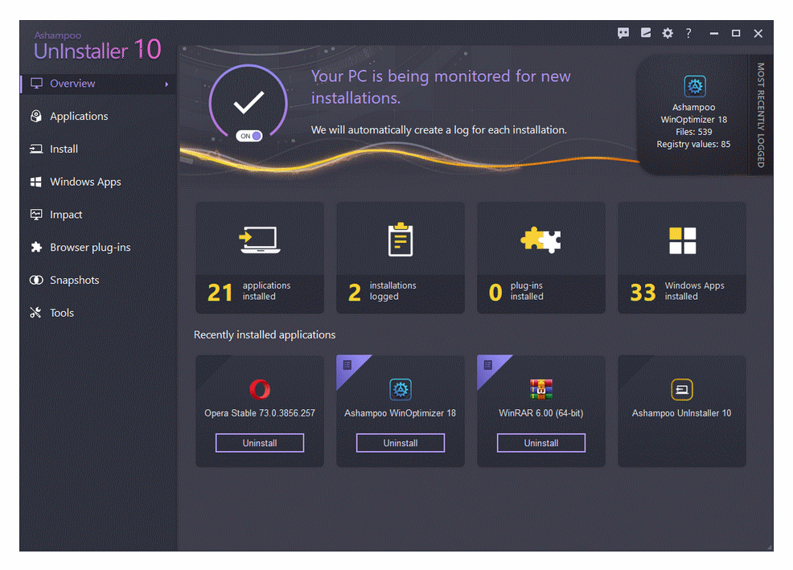This screenshot has width=793, height=570.
Task: Click the Install icon in sidebar
Action: click(x=36, y=149)
